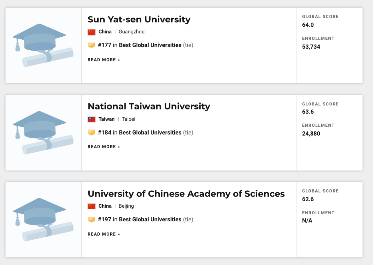
Task: Click #184 in Best Global Universities ranking
Action: click(140, 132)
